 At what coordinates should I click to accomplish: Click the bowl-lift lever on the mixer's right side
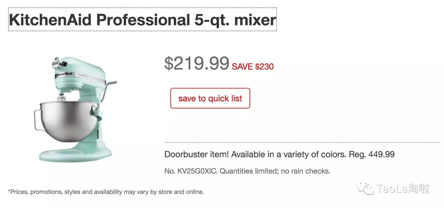[111, 86]
